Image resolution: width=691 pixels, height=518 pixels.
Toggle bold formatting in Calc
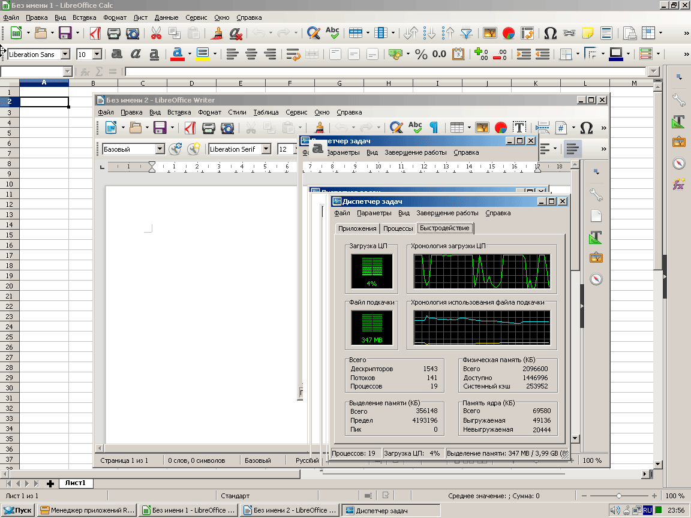coord(117,55)
